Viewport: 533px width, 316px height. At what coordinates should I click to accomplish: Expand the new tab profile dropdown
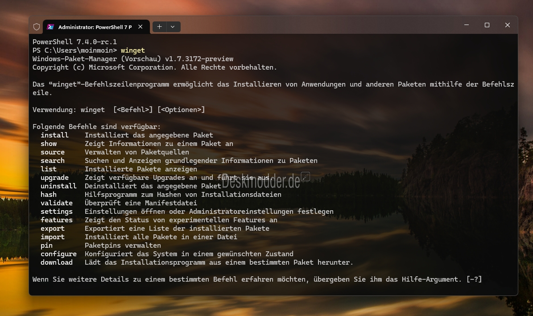tap(173, 26)
